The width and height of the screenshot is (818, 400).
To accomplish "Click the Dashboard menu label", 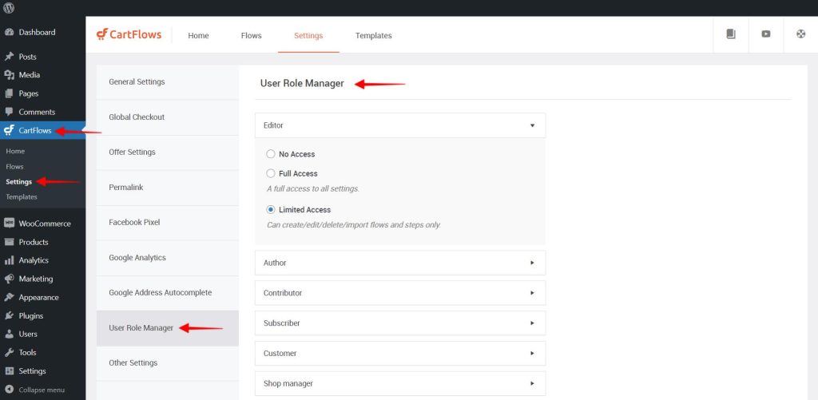I will pos(37,32).
